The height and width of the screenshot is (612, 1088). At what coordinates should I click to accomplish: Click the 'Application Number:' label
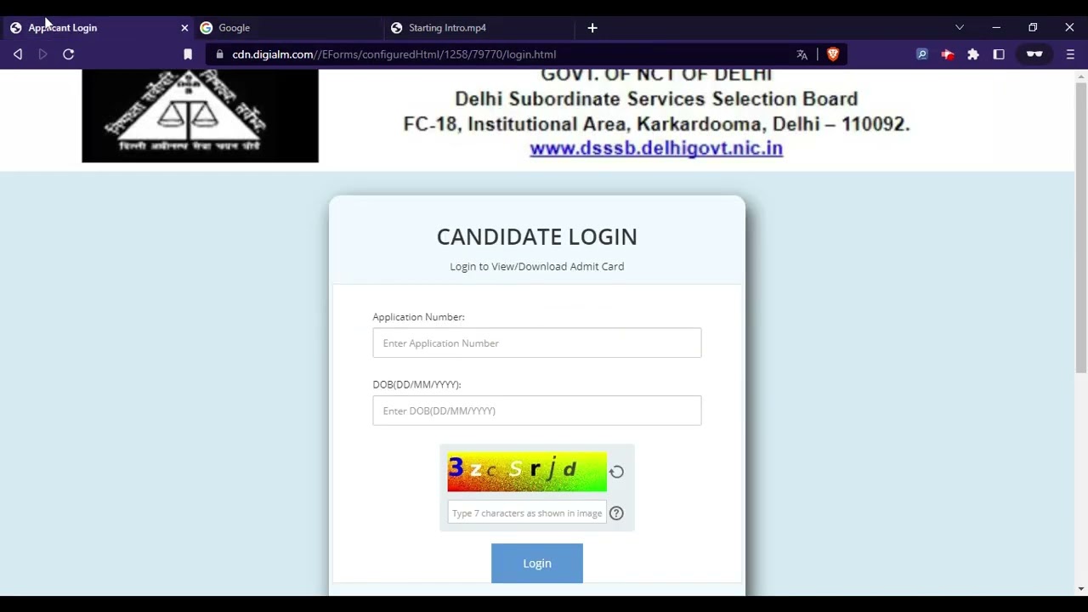click(x=418, y=317)
